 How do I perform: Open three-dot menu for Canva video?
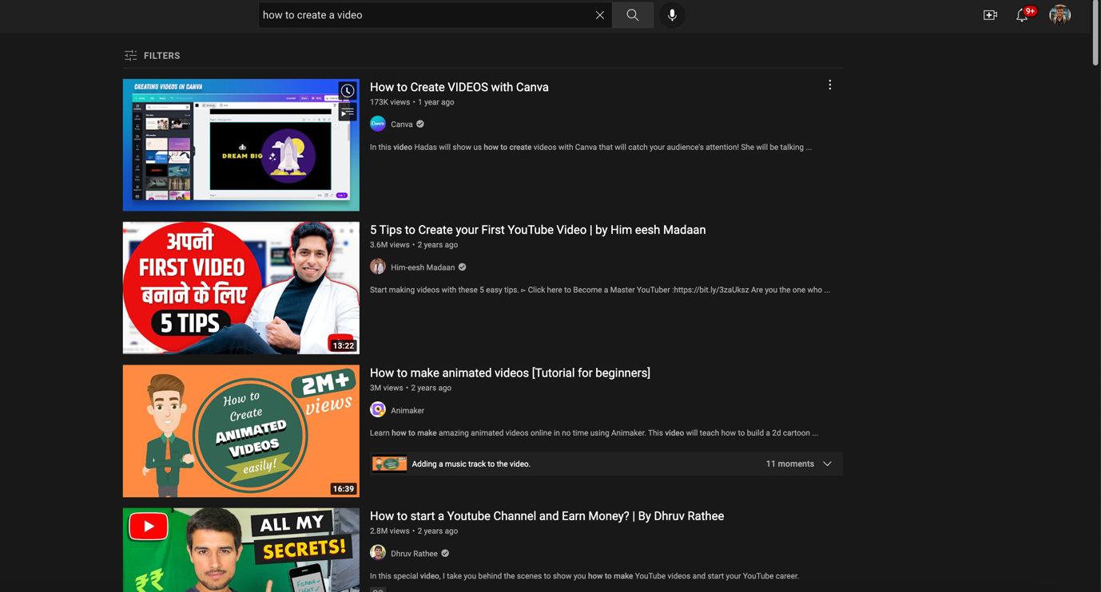point(829,85)
